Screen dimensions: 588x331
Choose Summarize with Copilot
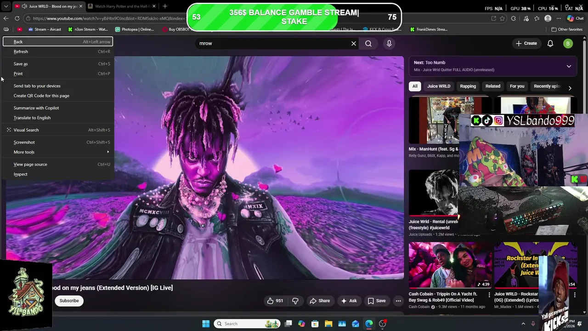coord(57,108)
